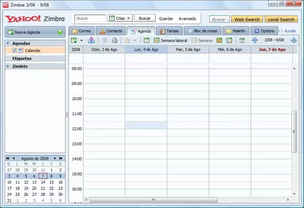The image size is (304, 208).
Task: Select the Semana laboral view
Action: tap(170, 40)
